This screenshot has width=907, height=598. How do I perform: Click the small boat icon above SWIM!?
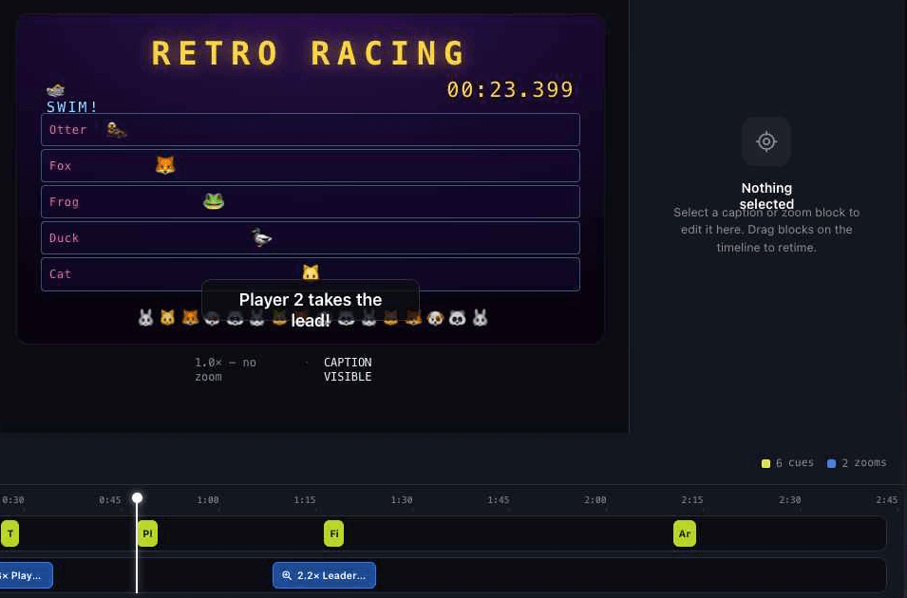[55, 89]
